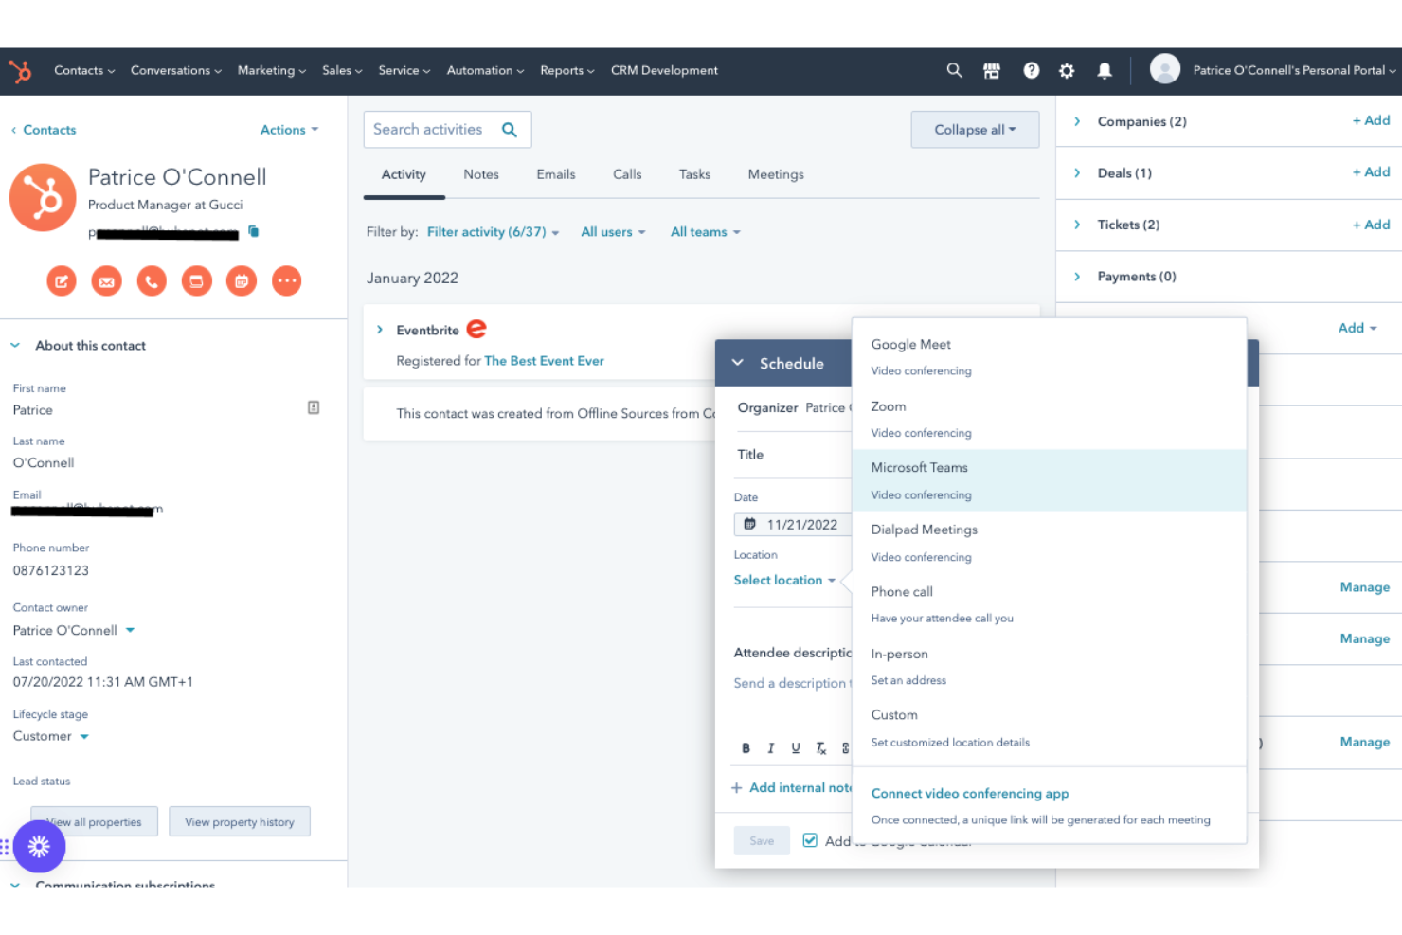Open the Help question mark icon
1402x935 pixels.
coord(1032,70)
